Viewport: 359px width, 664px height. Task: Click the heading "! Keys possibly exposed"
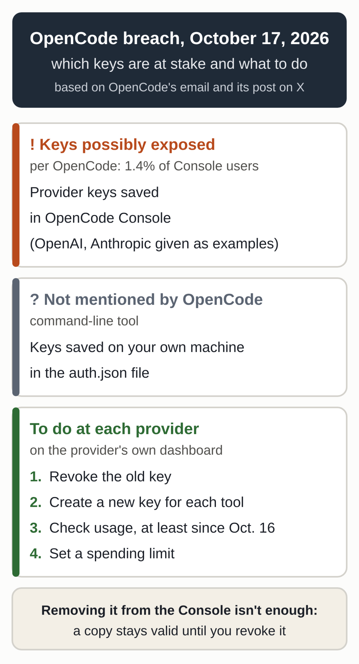[122, 144]
